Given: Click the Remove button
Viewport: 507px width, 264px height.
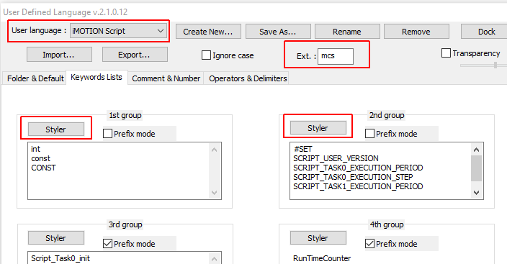Looking at the screenshot, I should pos(416,32).
